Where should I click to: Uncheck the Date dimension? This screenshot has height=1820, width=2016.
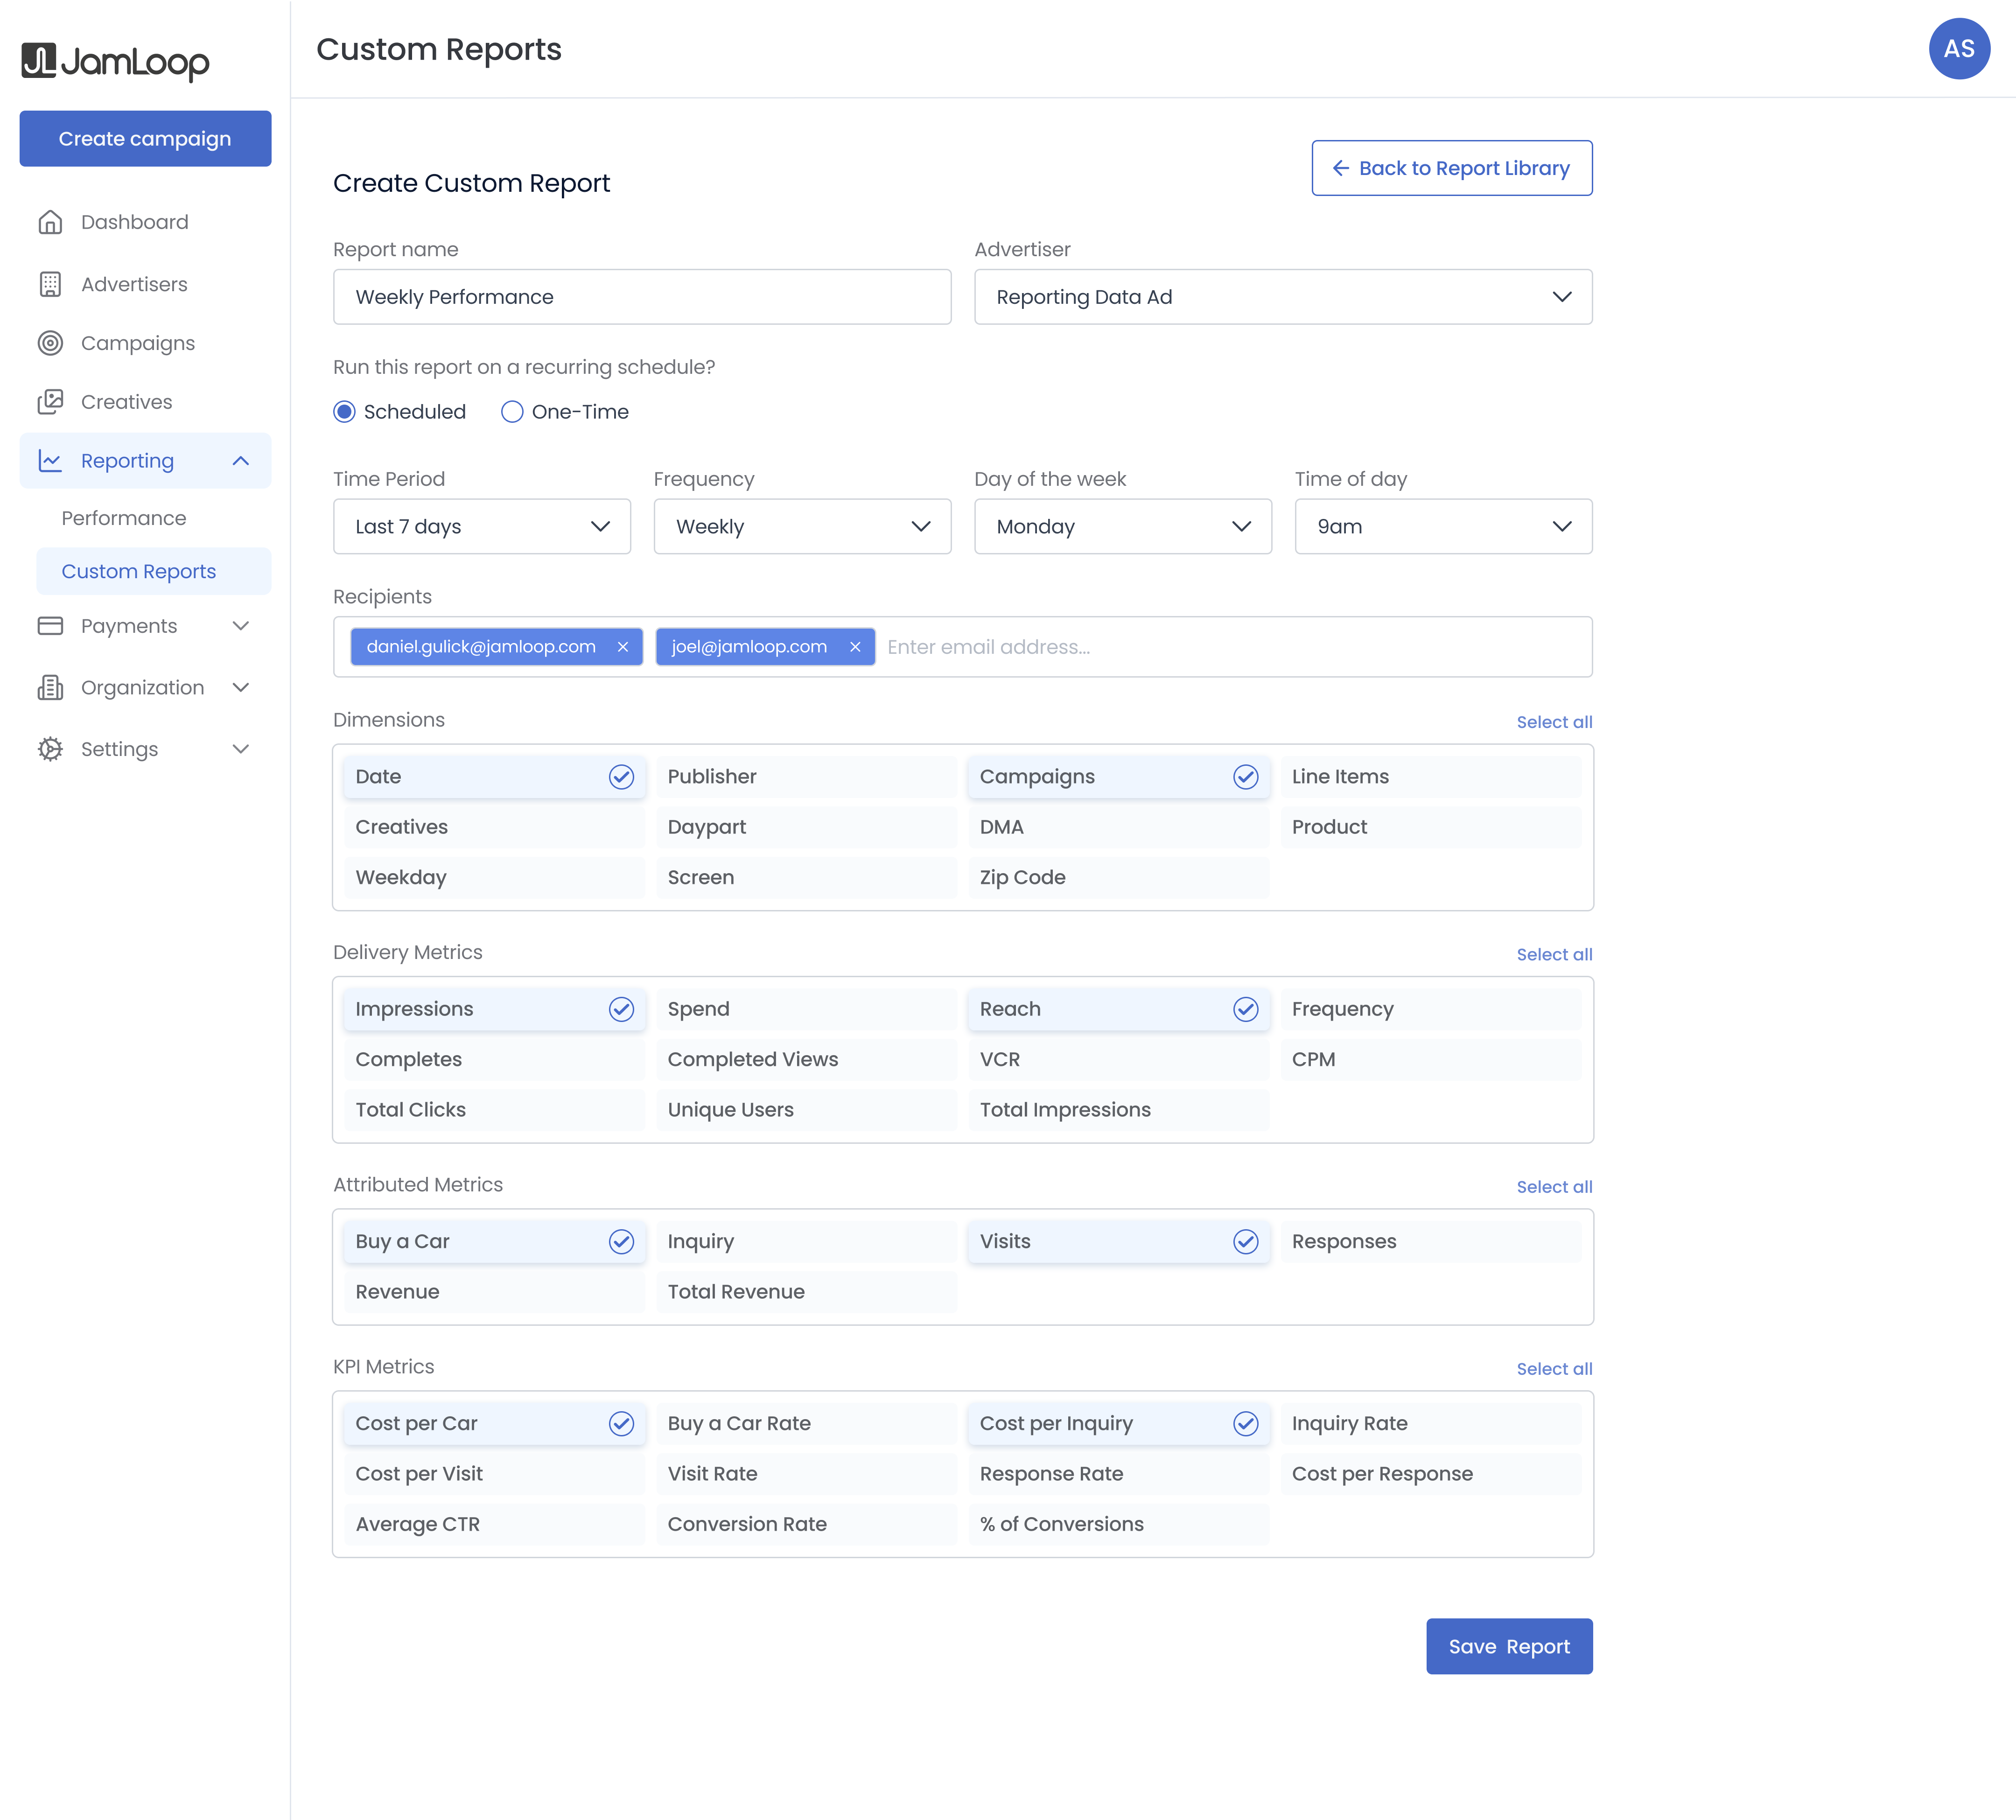tap(494, 777)
